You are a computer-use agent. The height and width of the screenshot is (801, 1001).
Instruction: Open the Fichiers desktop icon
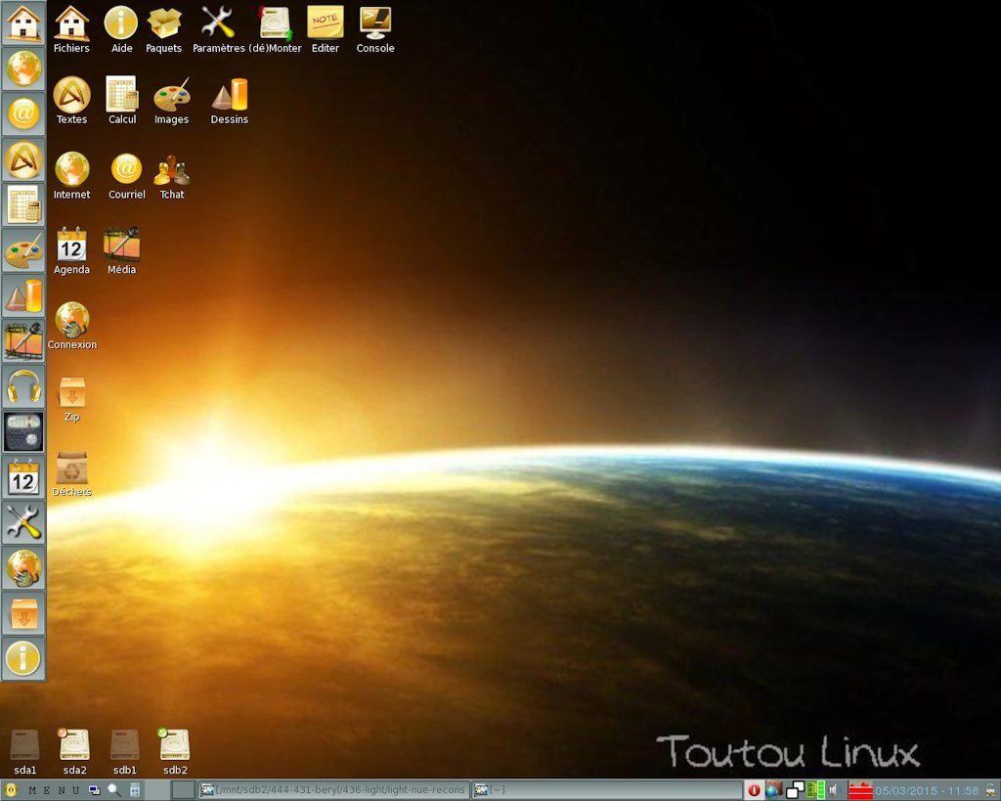coord(71,28)
